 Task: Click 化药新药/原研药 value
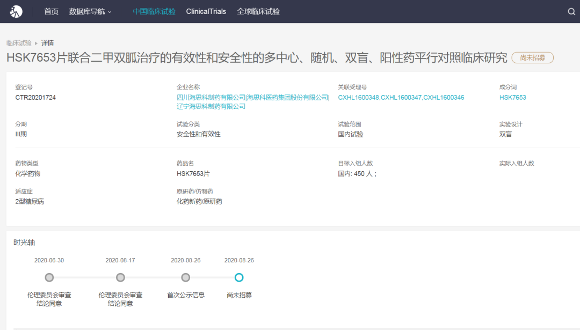(199, 201)
